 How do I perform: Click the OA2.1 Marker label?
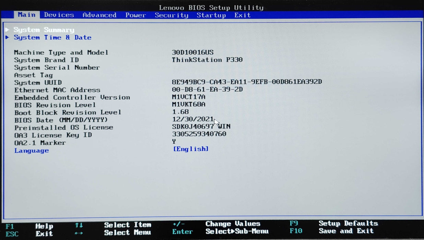40,143
